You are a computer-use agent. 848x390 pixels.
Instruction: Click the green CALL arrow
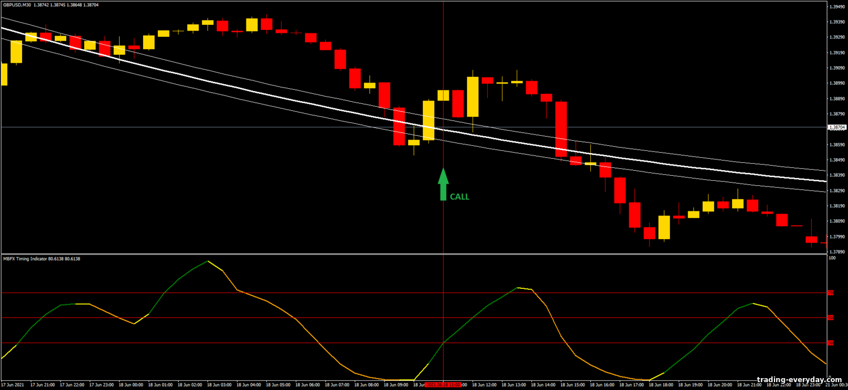443,184
